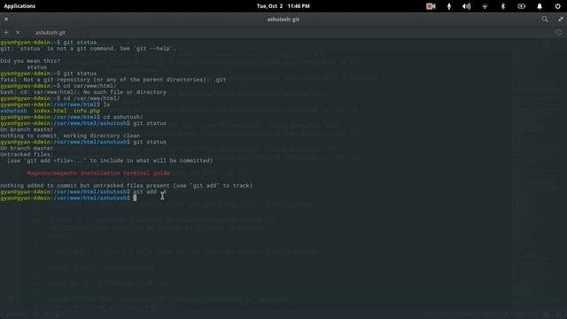Click 'info.php' in the ls output
Viewport: 567px width, 319px height.
click(x=87, y=111)
